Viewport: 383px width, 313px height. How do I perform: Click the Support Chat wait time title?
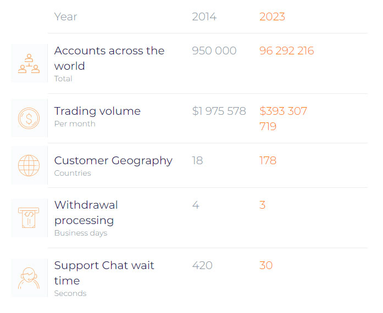pyautogui.click(x=104, y=273)
